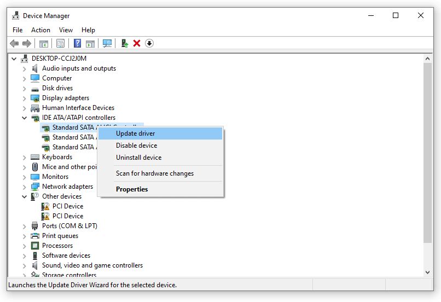Open the View menu
The height and width of the screenshot is (302, 441).
(66, 30)
